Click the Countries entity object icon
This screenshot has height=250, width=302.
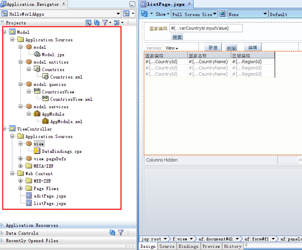[x=37, y=69]
